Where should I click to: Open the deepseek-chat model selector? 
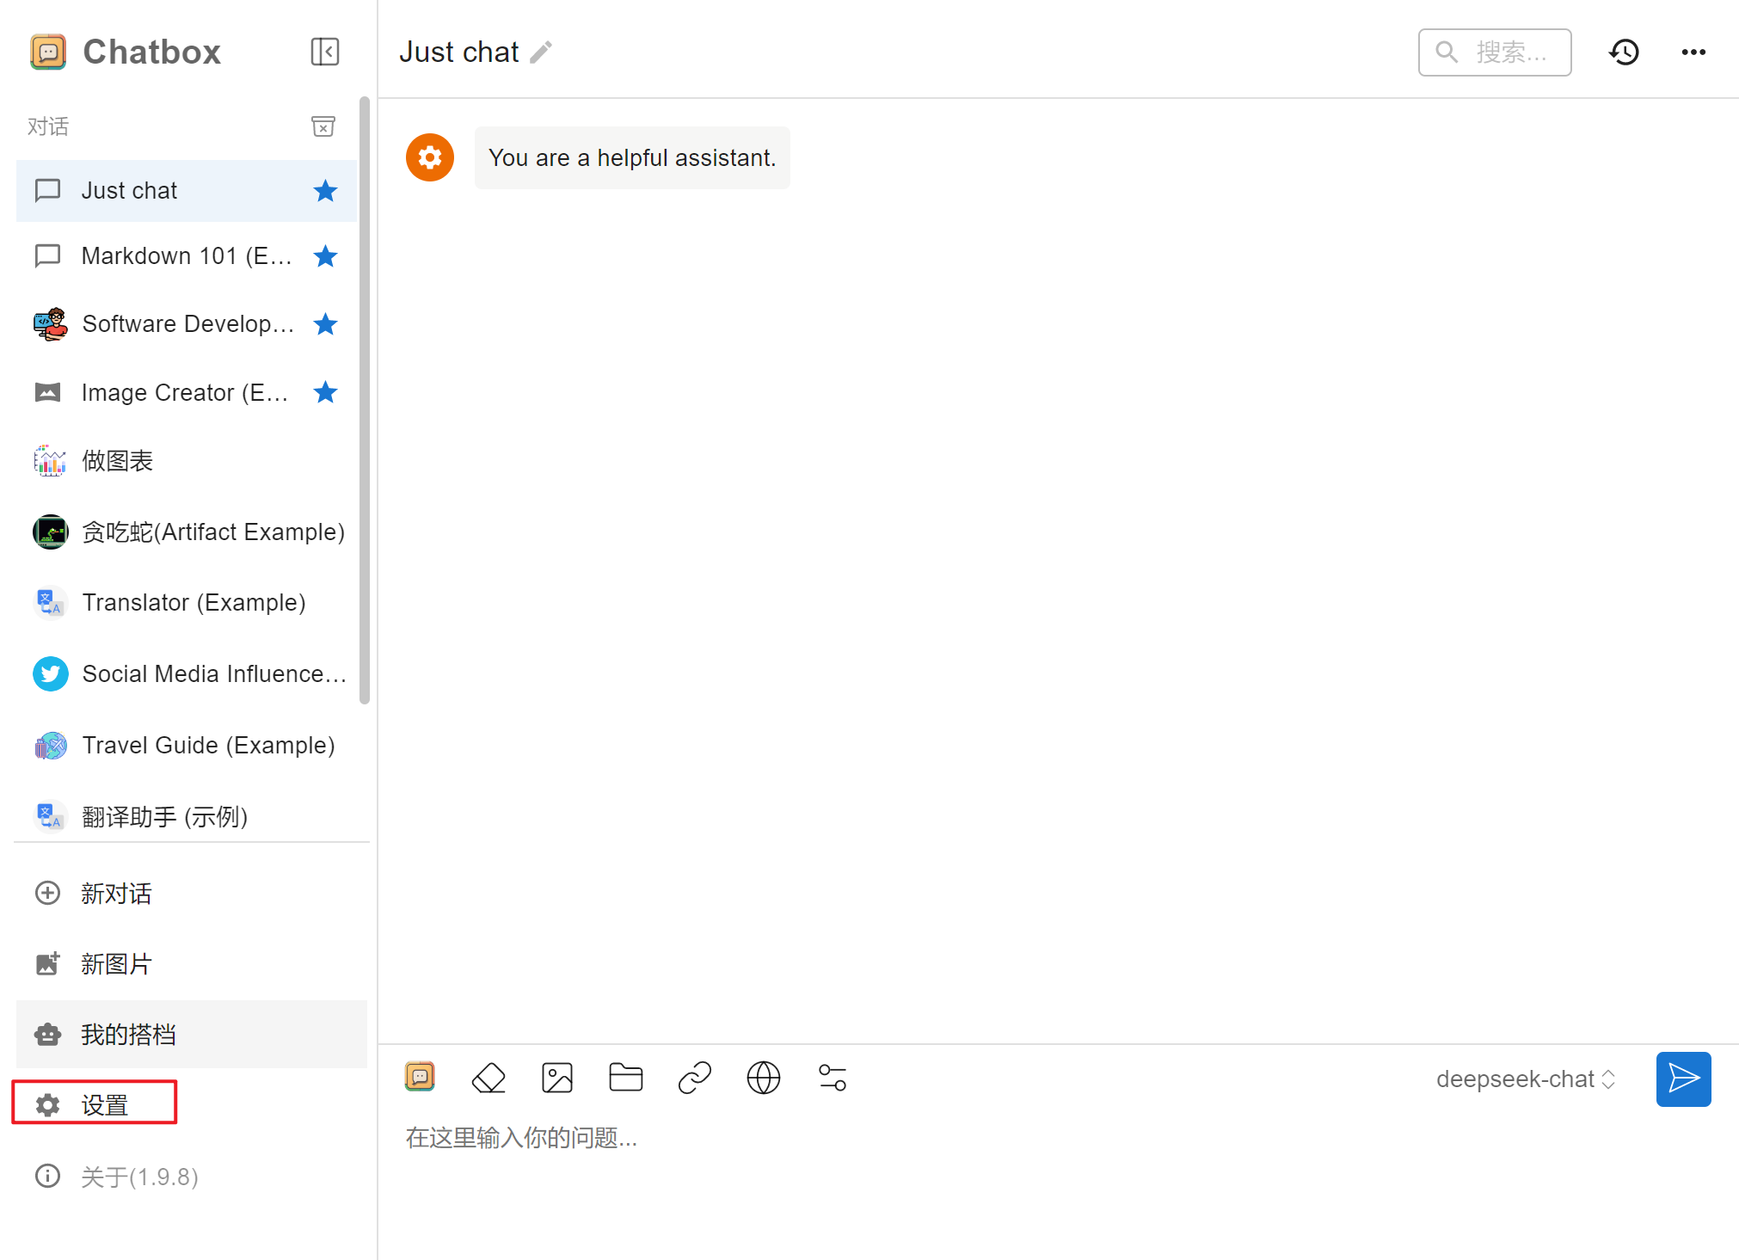coord(1526,1079)
